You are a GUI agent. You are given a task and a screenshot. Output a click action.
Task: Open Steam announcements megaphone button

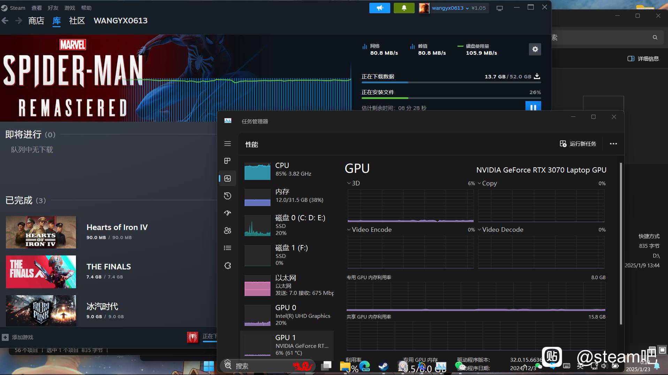click(x=379, y=8)
